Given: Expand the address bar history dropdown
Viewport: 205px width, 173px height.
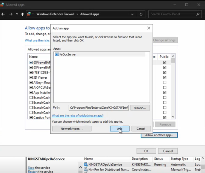Looking at the screenshot, I should [132, 14].
